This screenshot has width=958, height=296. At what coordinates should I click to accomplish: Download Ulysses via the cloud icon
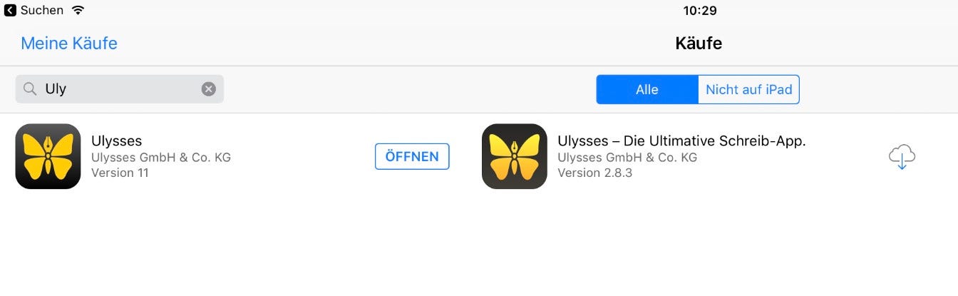[x=902, y=156]
